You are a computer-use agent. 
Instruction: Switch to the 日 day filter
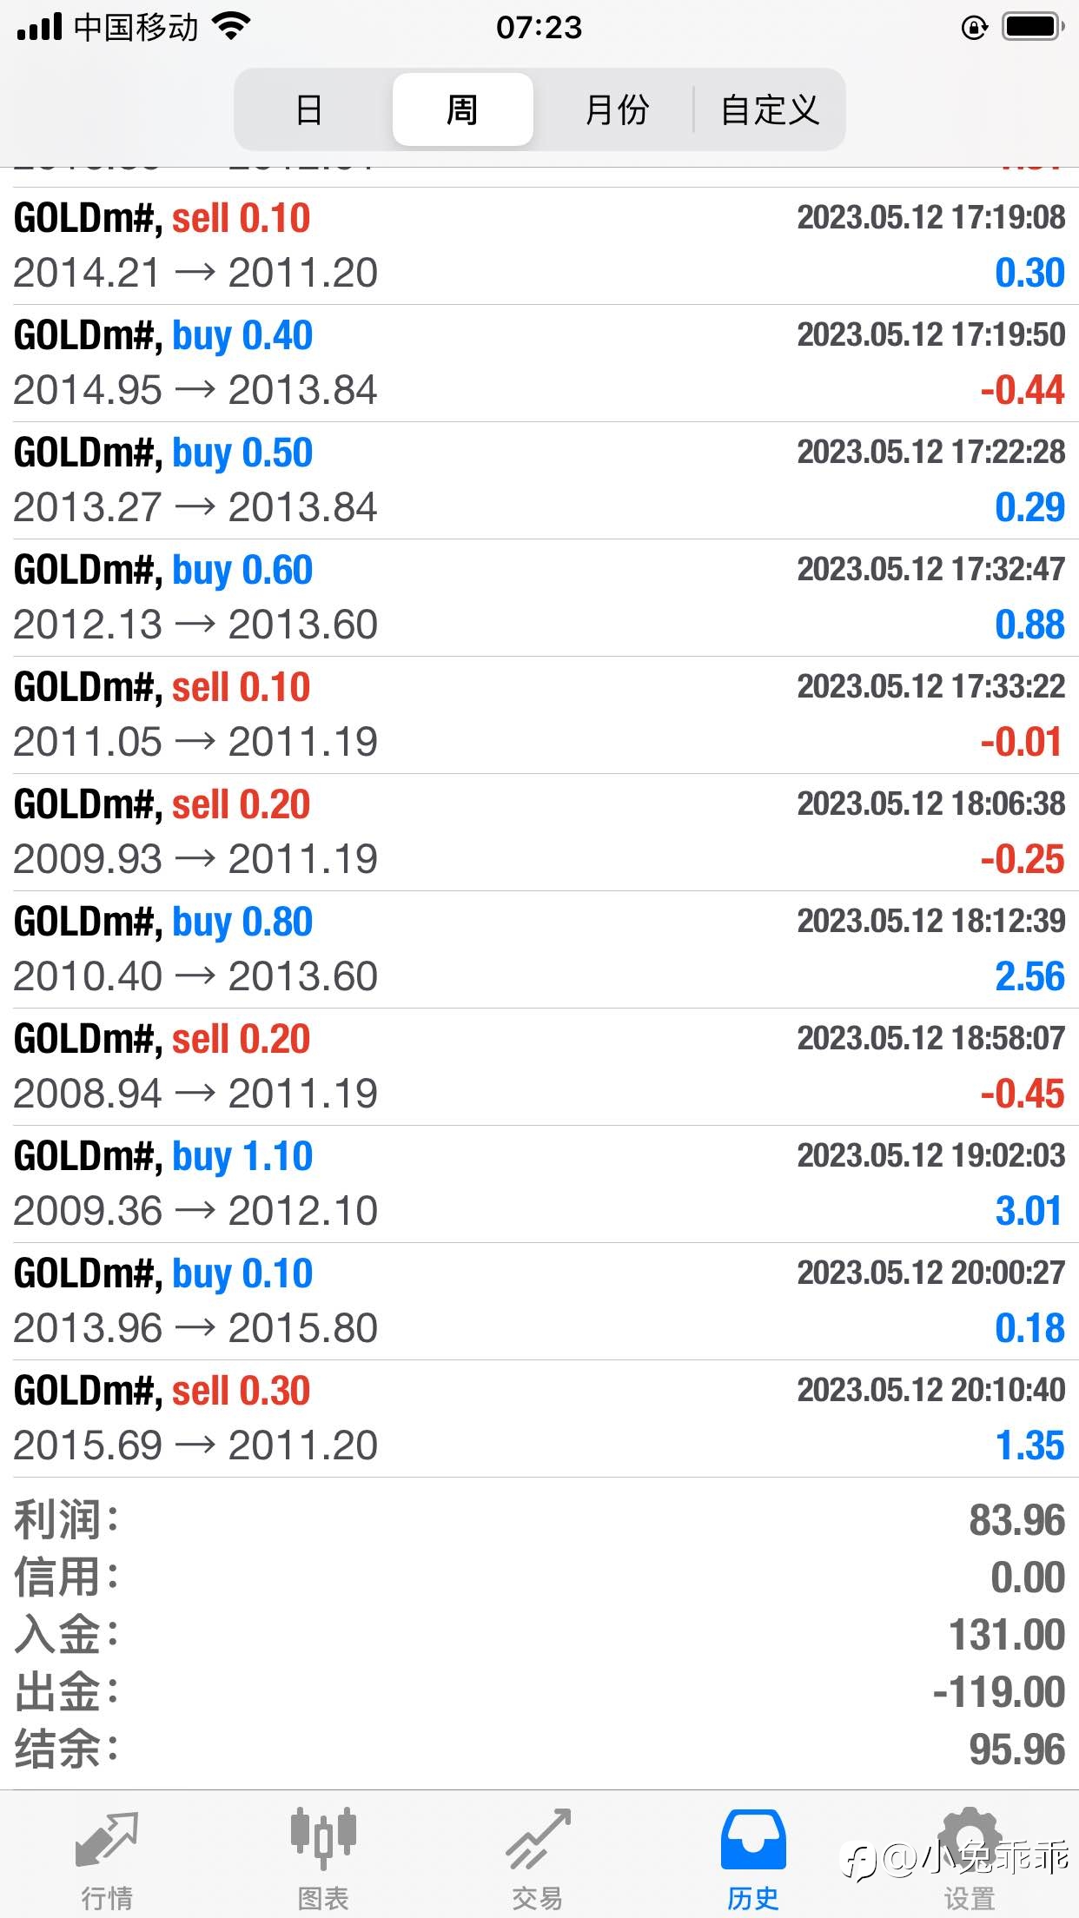point(309,109)
